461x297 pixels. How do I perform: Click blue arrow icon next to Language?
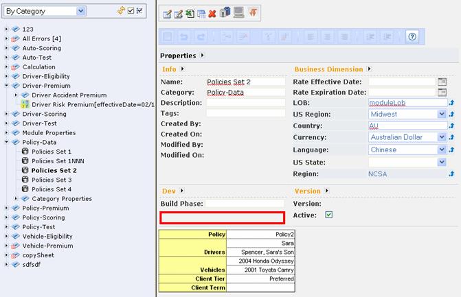tap(451, 150)
